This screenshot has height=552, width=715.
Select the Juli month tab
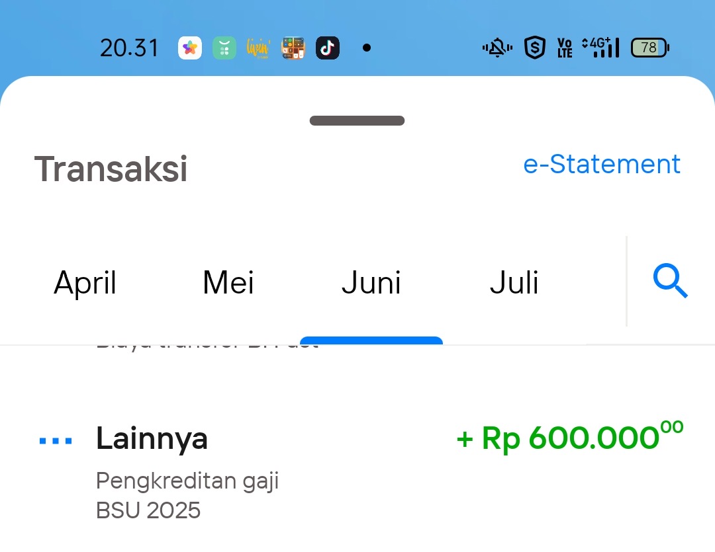514,282
